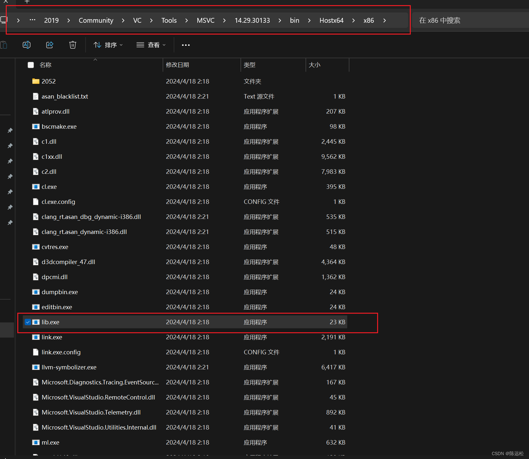Screen dimensions: 529x459
Task: Navigate to Community in the breadcrumb
Action: click(x=96, y=20)
